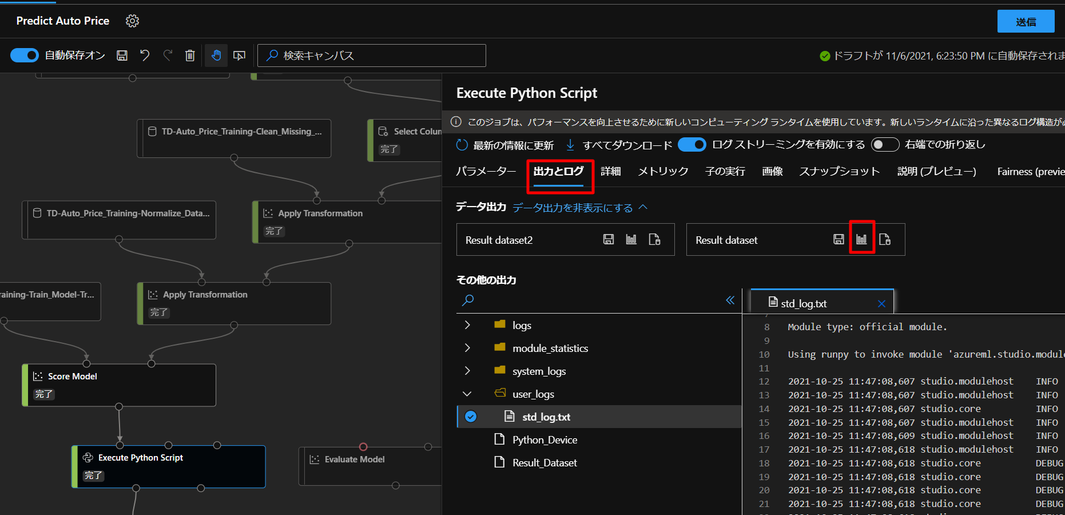Turn off the autosave toggle
Screen dimensions: 1065x515
(x=25, y=56)
